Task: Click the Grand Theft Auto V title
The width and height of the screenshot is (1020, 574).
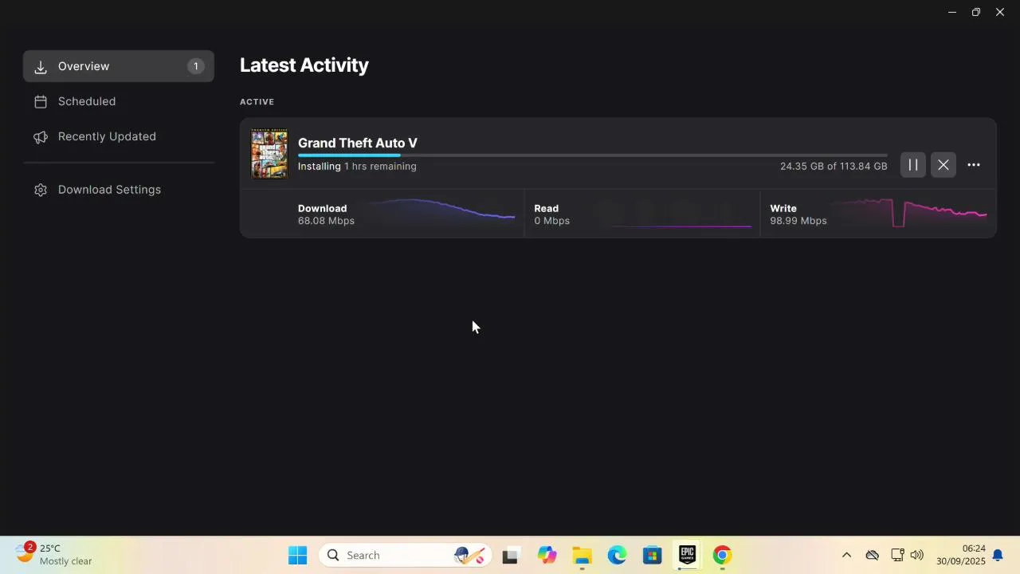Action: click(358, 143)
